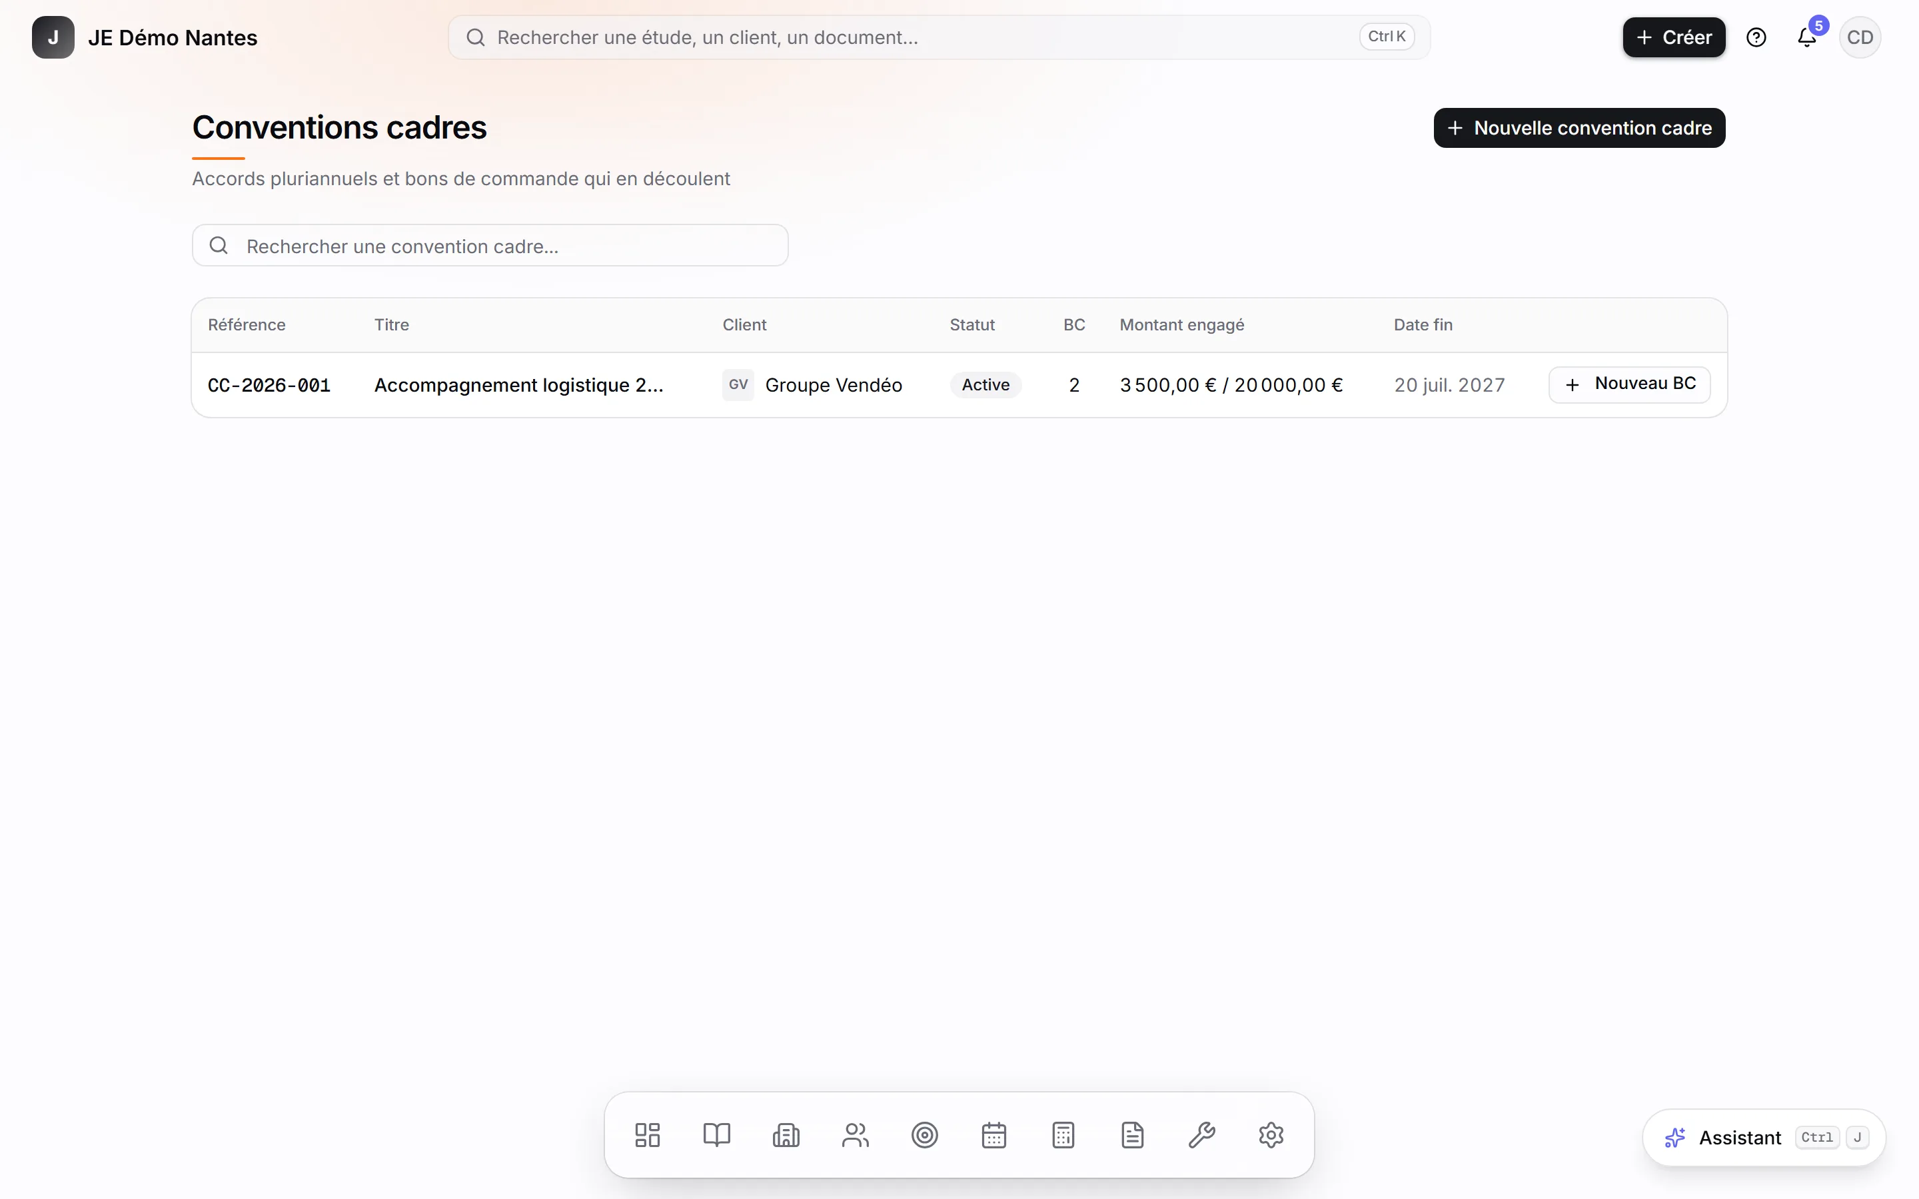Open the Assistant button
Viewport: 1919px width, 1199px height.
[1764, 1137]
